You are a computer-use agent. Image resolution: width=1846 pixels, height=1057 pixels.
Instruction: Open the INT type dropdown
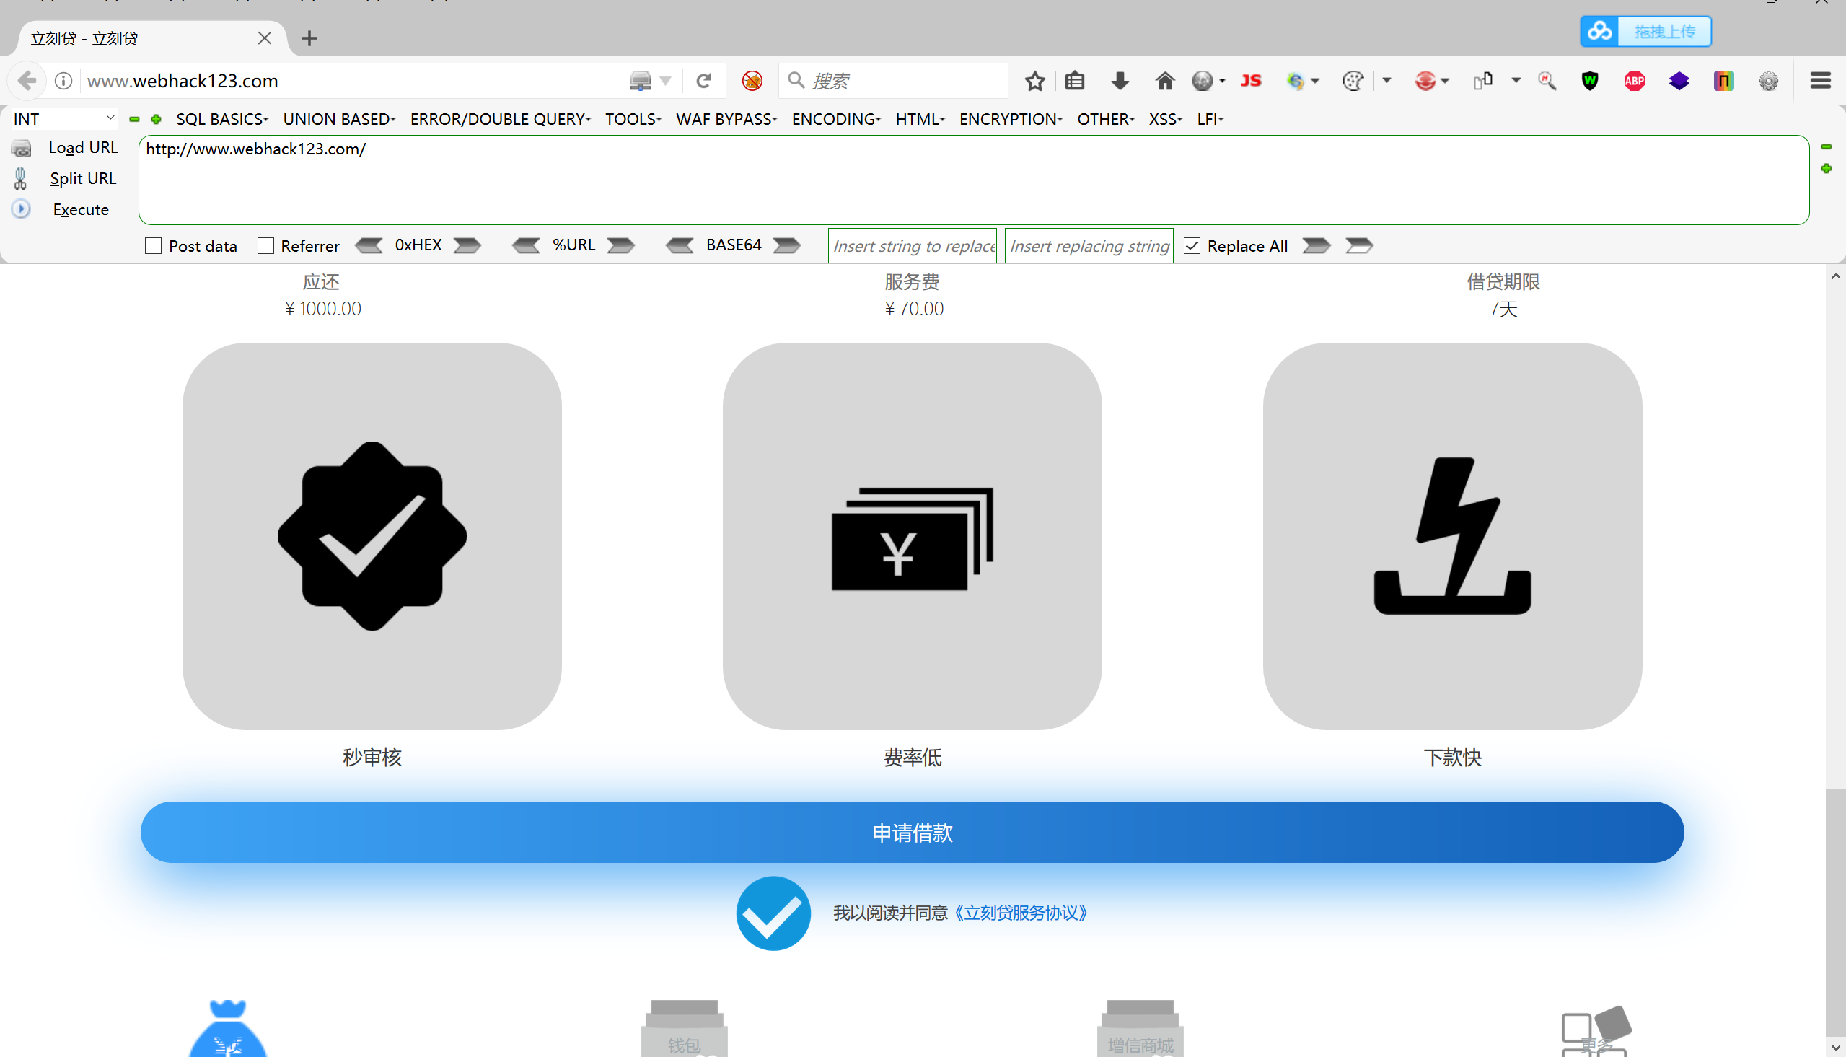(64, 118)
